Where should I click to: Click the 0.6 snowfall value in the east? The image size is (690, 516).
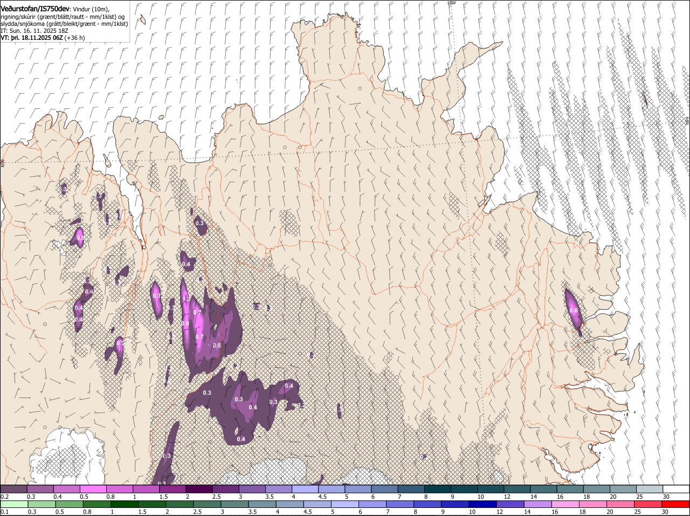click(574, 310)
